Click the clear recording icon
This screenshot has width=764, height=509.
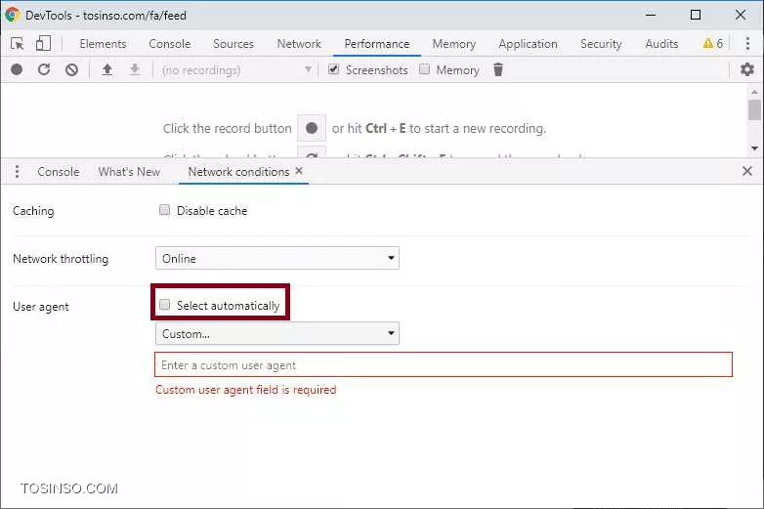[71, 70]
